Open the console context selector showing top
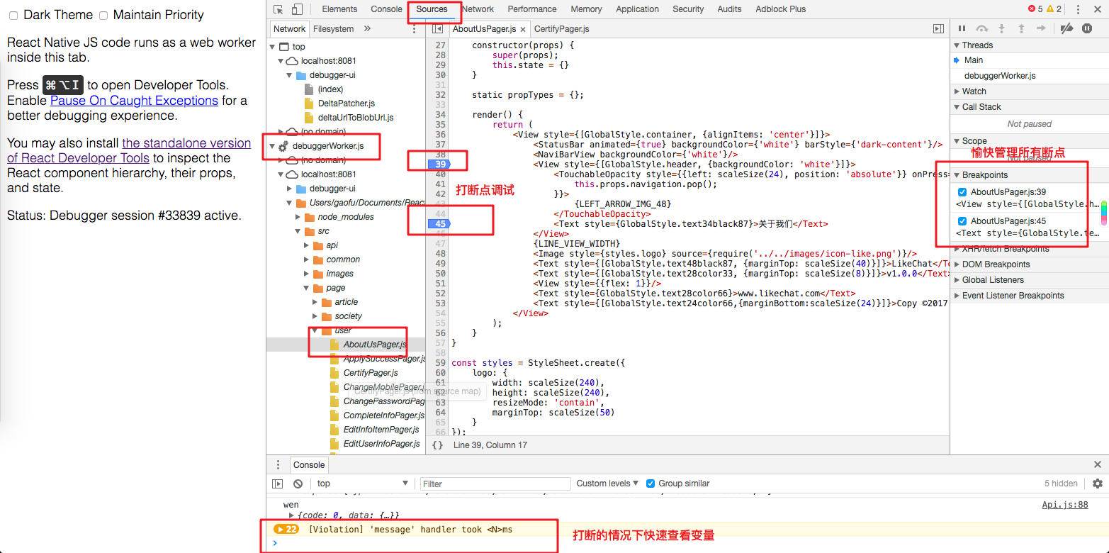Viewport: 1109px width, 553px height. (x=363, y=484)
